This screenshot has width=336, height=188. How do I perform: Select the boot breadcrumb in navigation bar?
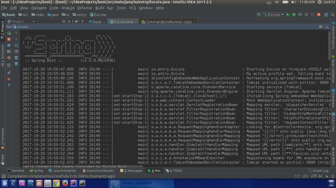[9, 15]
